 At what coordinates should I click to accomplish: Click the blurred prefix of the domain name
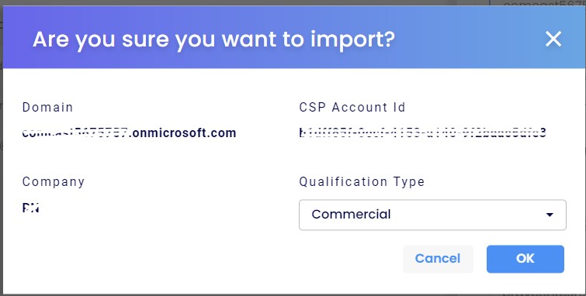pos(76,133)
